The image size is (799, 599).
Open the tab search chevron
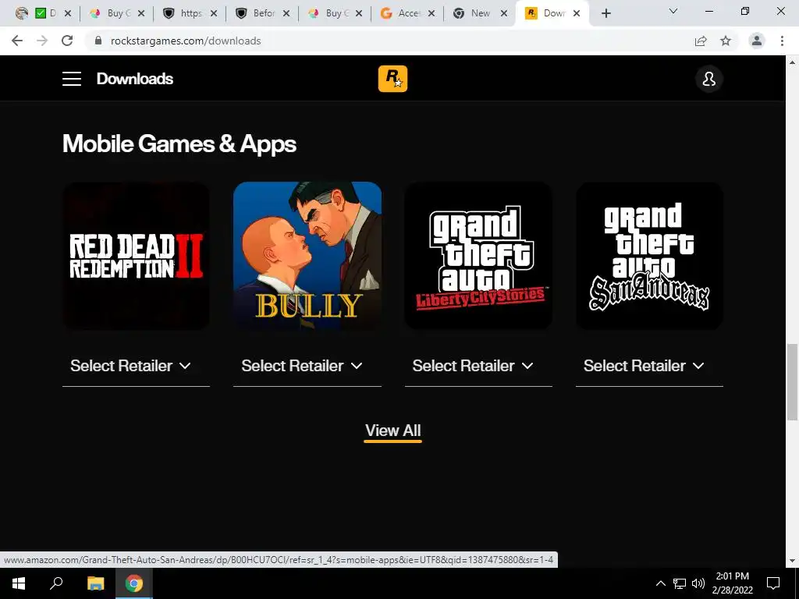coord(673,11)
